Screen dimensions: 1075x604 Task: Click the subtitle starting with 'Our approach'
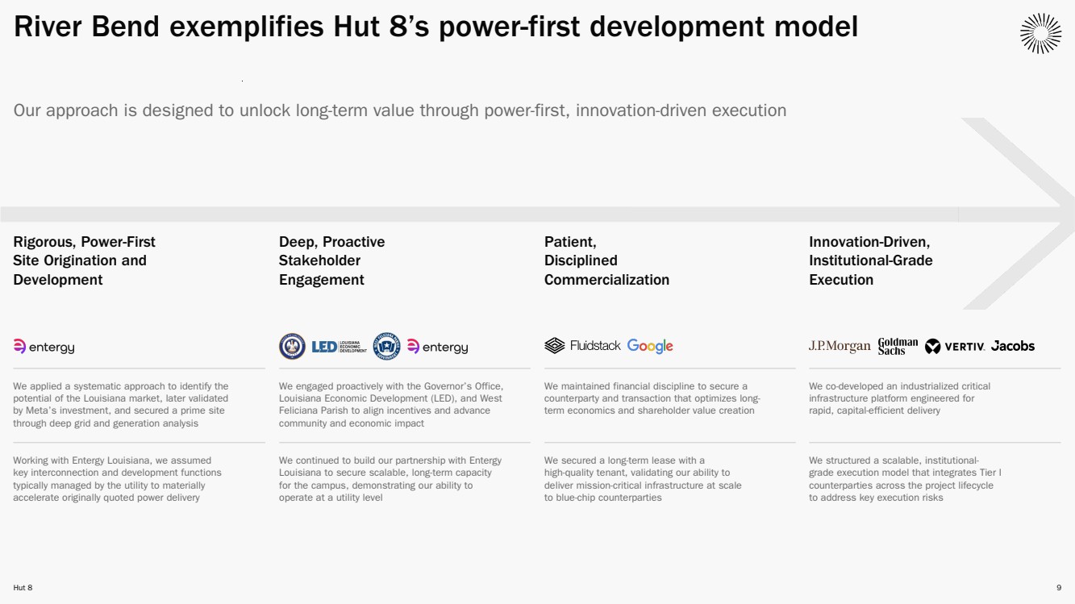[399, 110]
